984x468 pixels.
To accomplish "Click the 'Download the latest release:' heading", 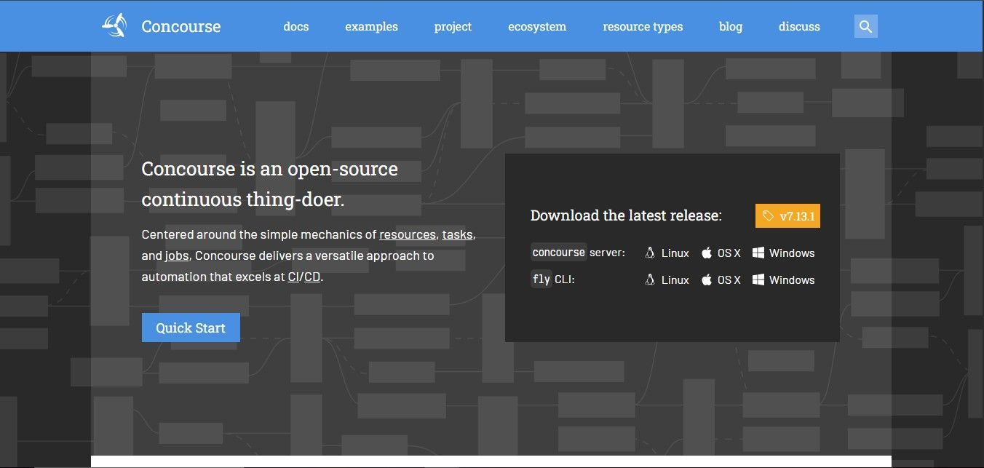I will [626, 215].
